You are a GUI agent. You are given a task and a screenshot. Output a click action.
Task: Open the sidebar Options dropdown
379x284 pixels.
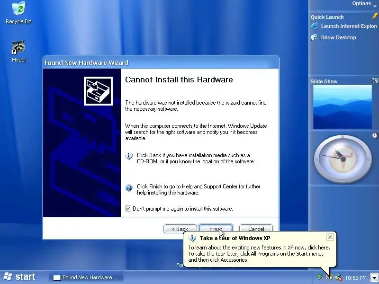[x=364, y=4]
